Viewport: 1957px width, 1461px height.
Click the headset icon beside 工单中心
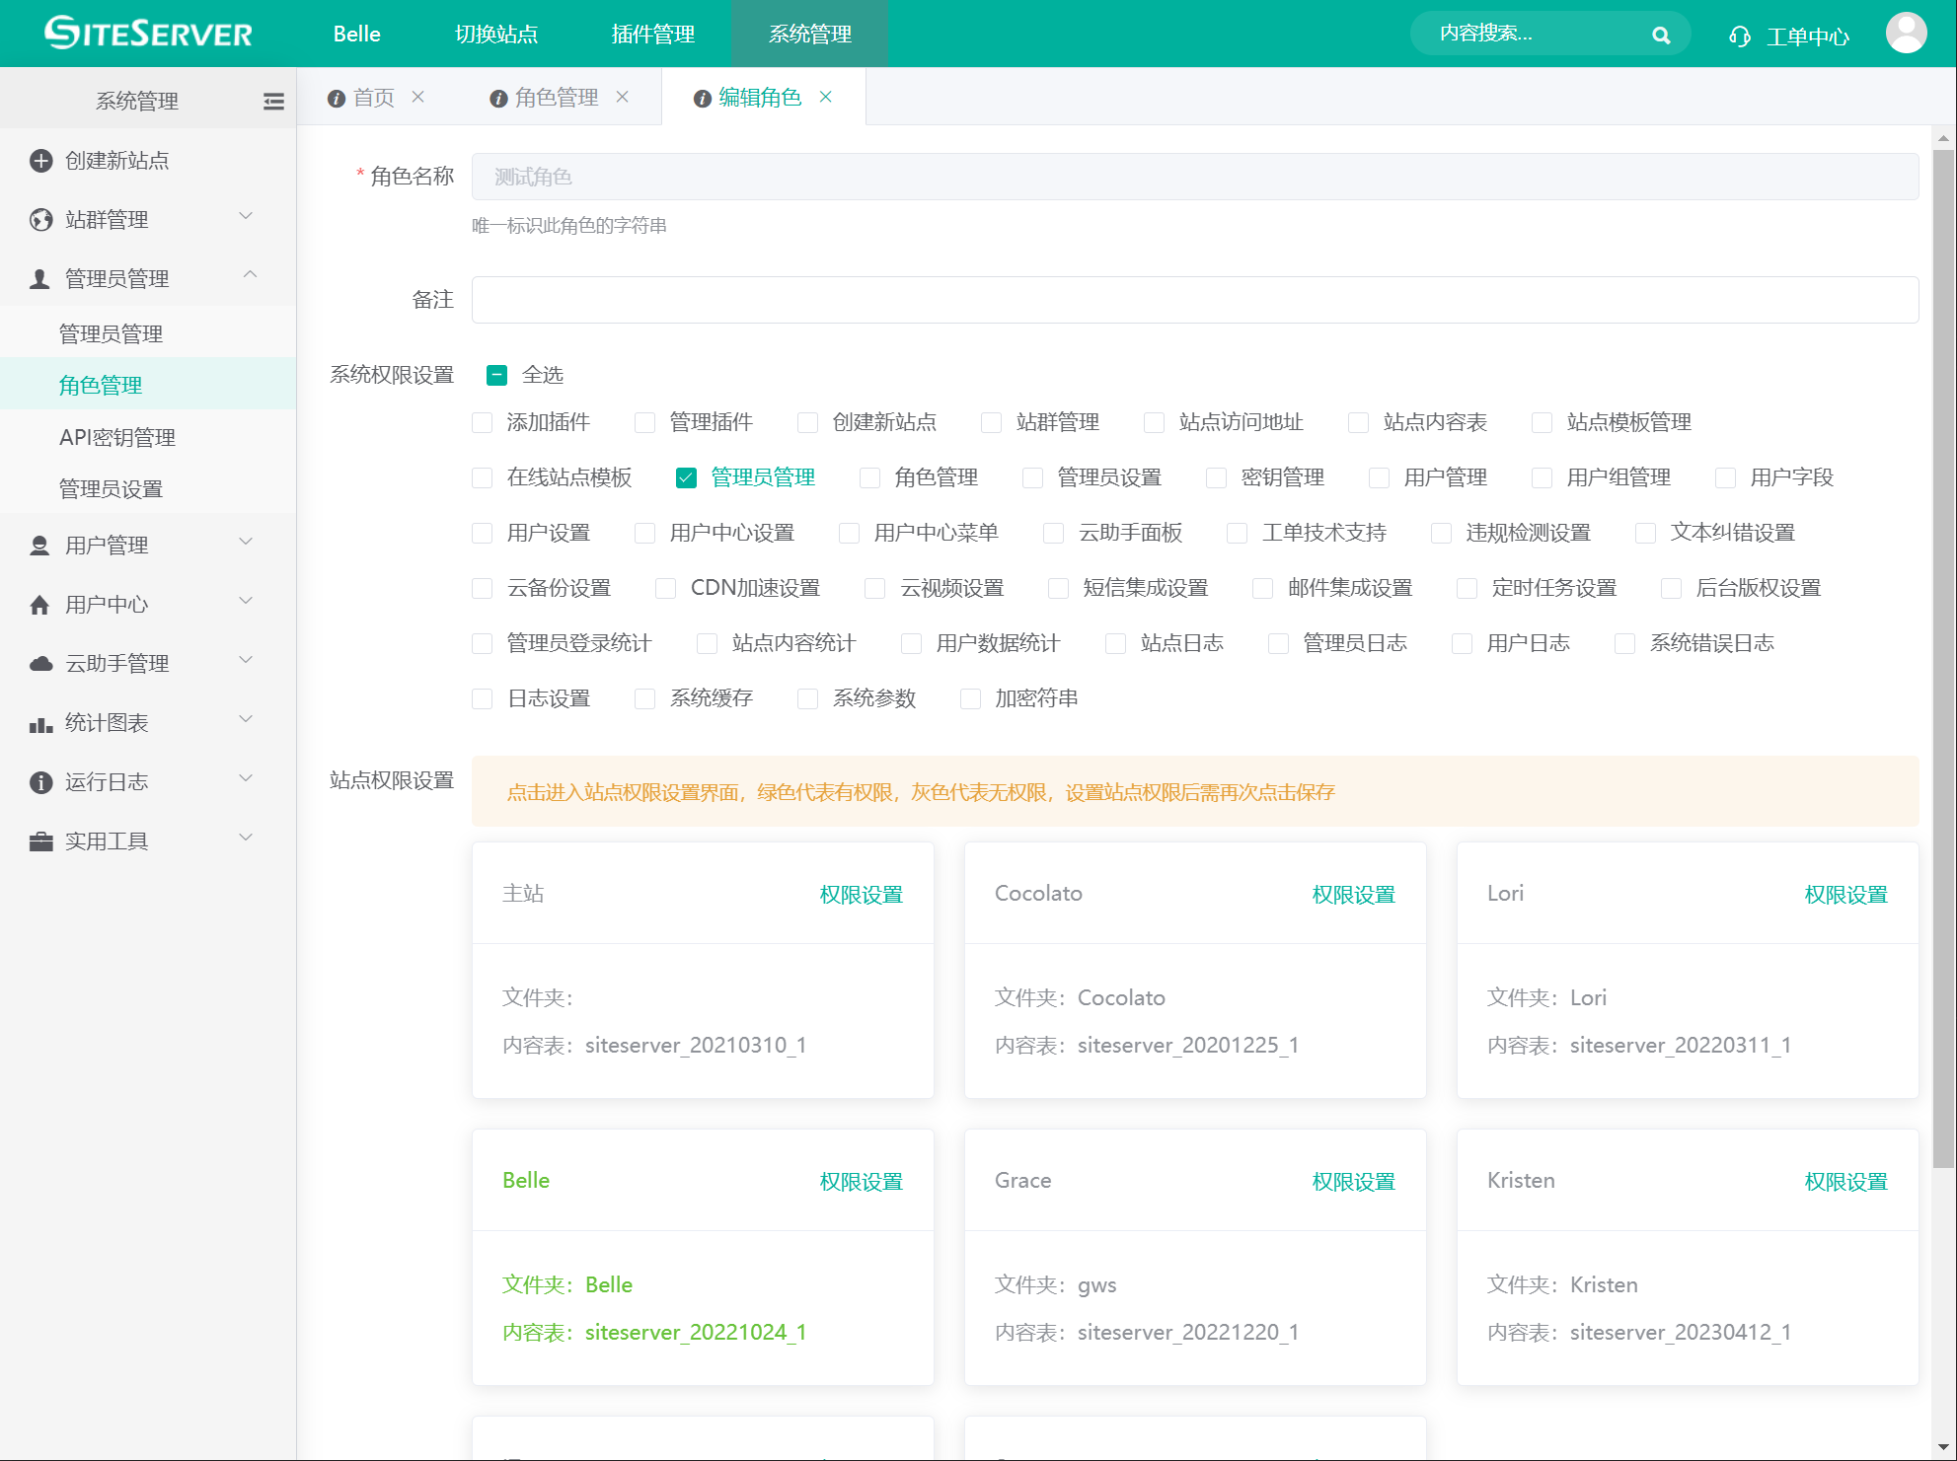tap(1739, 37)
